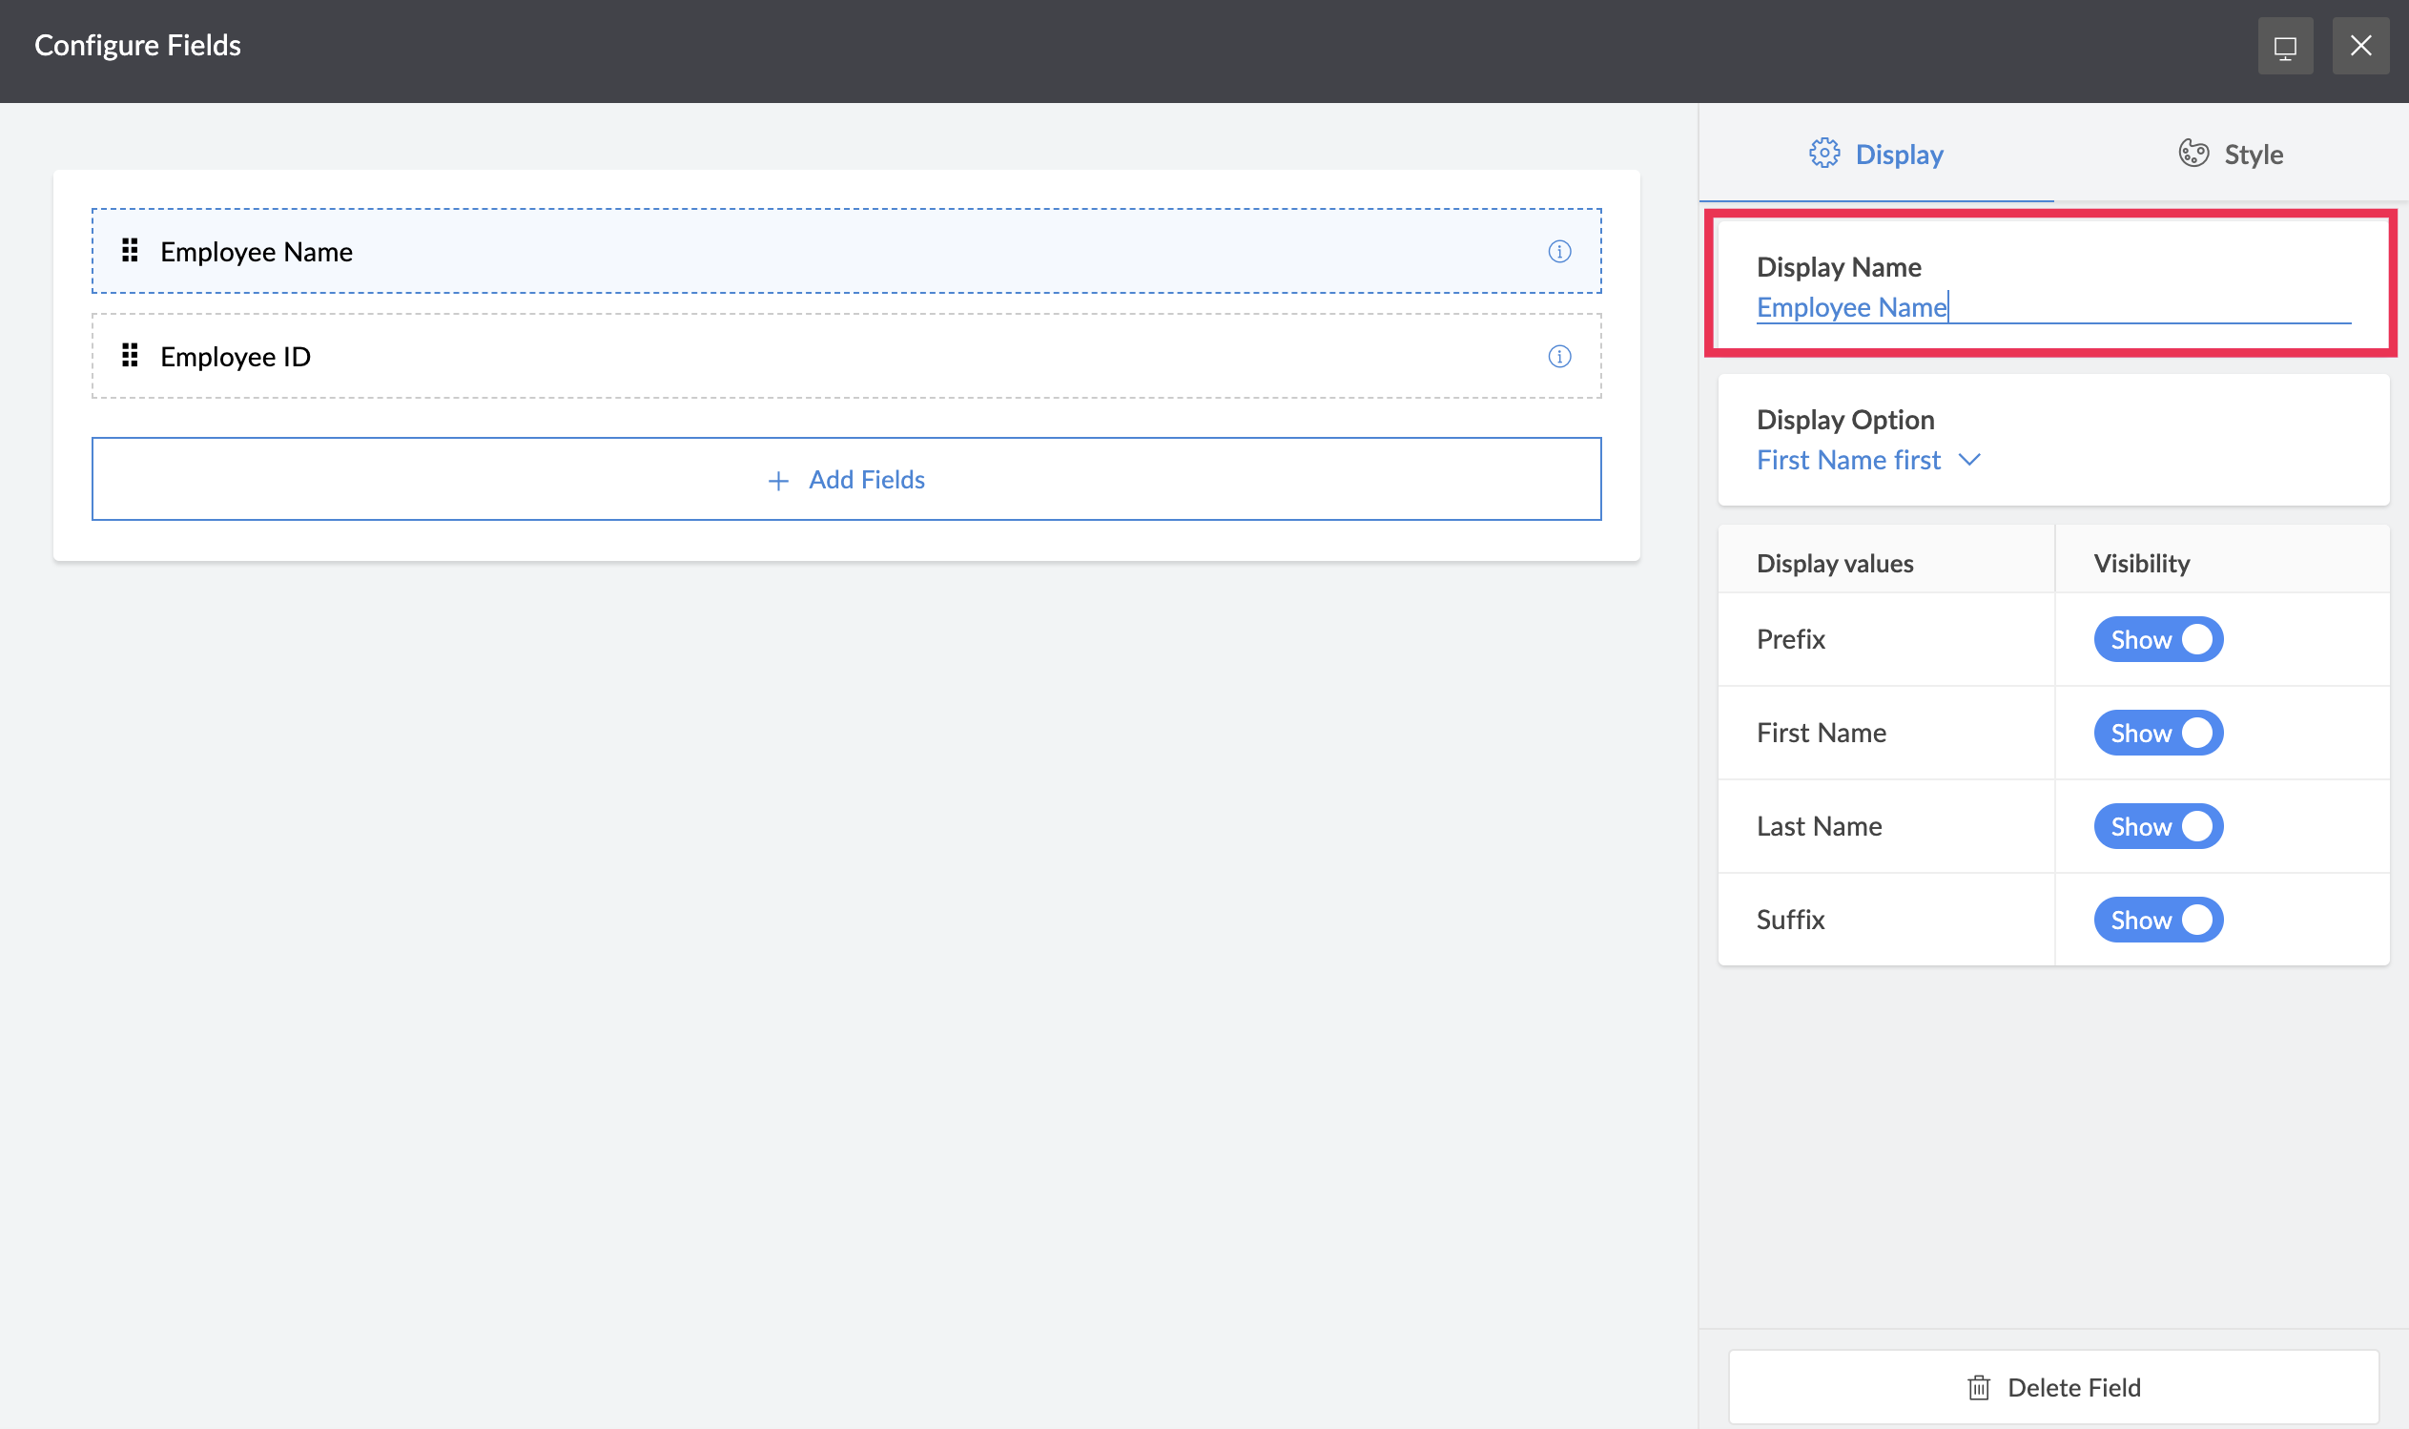Click info icon on Employee ID row
Image resolution: width=2409 pixels, height=1429 pixels.
[x=1559, y=356]
